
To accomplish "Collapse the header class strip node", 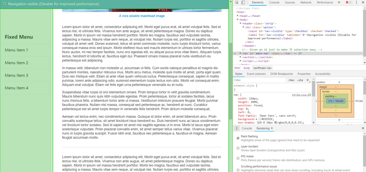I will [241, 23].
